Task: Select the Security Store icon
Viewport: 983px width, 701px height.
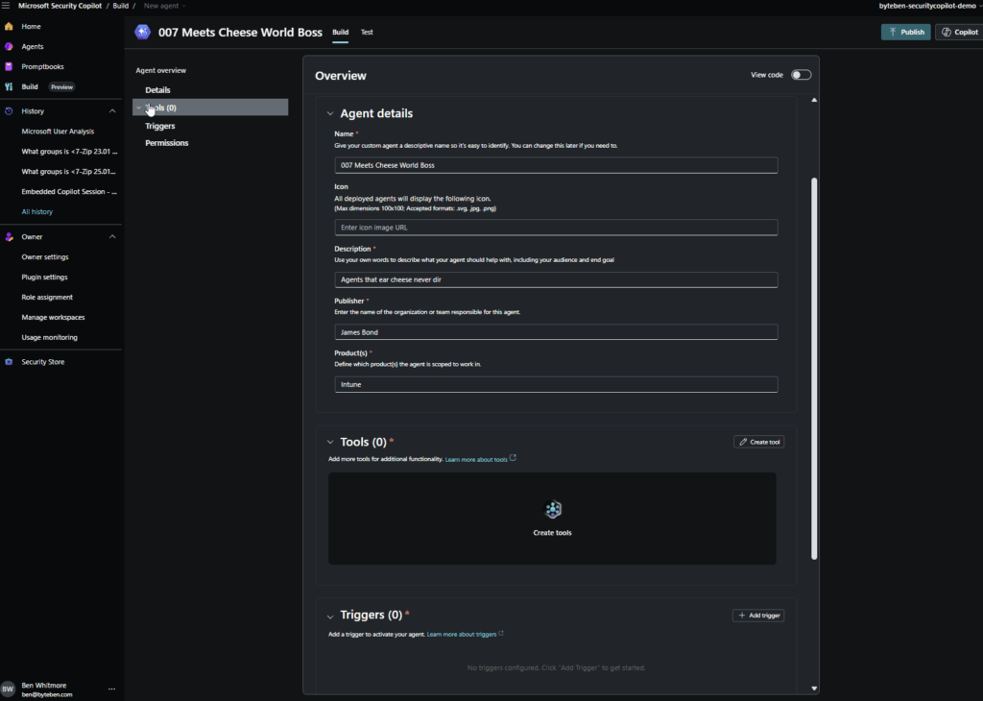Action: click(9, 362)
